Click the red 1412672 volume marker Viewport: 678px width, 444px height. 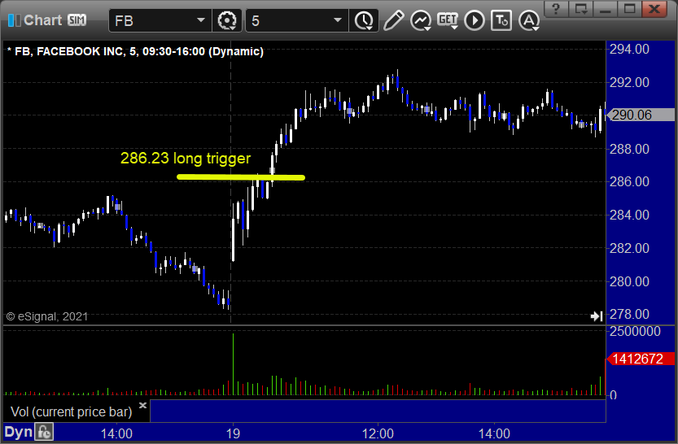point(641,359)
